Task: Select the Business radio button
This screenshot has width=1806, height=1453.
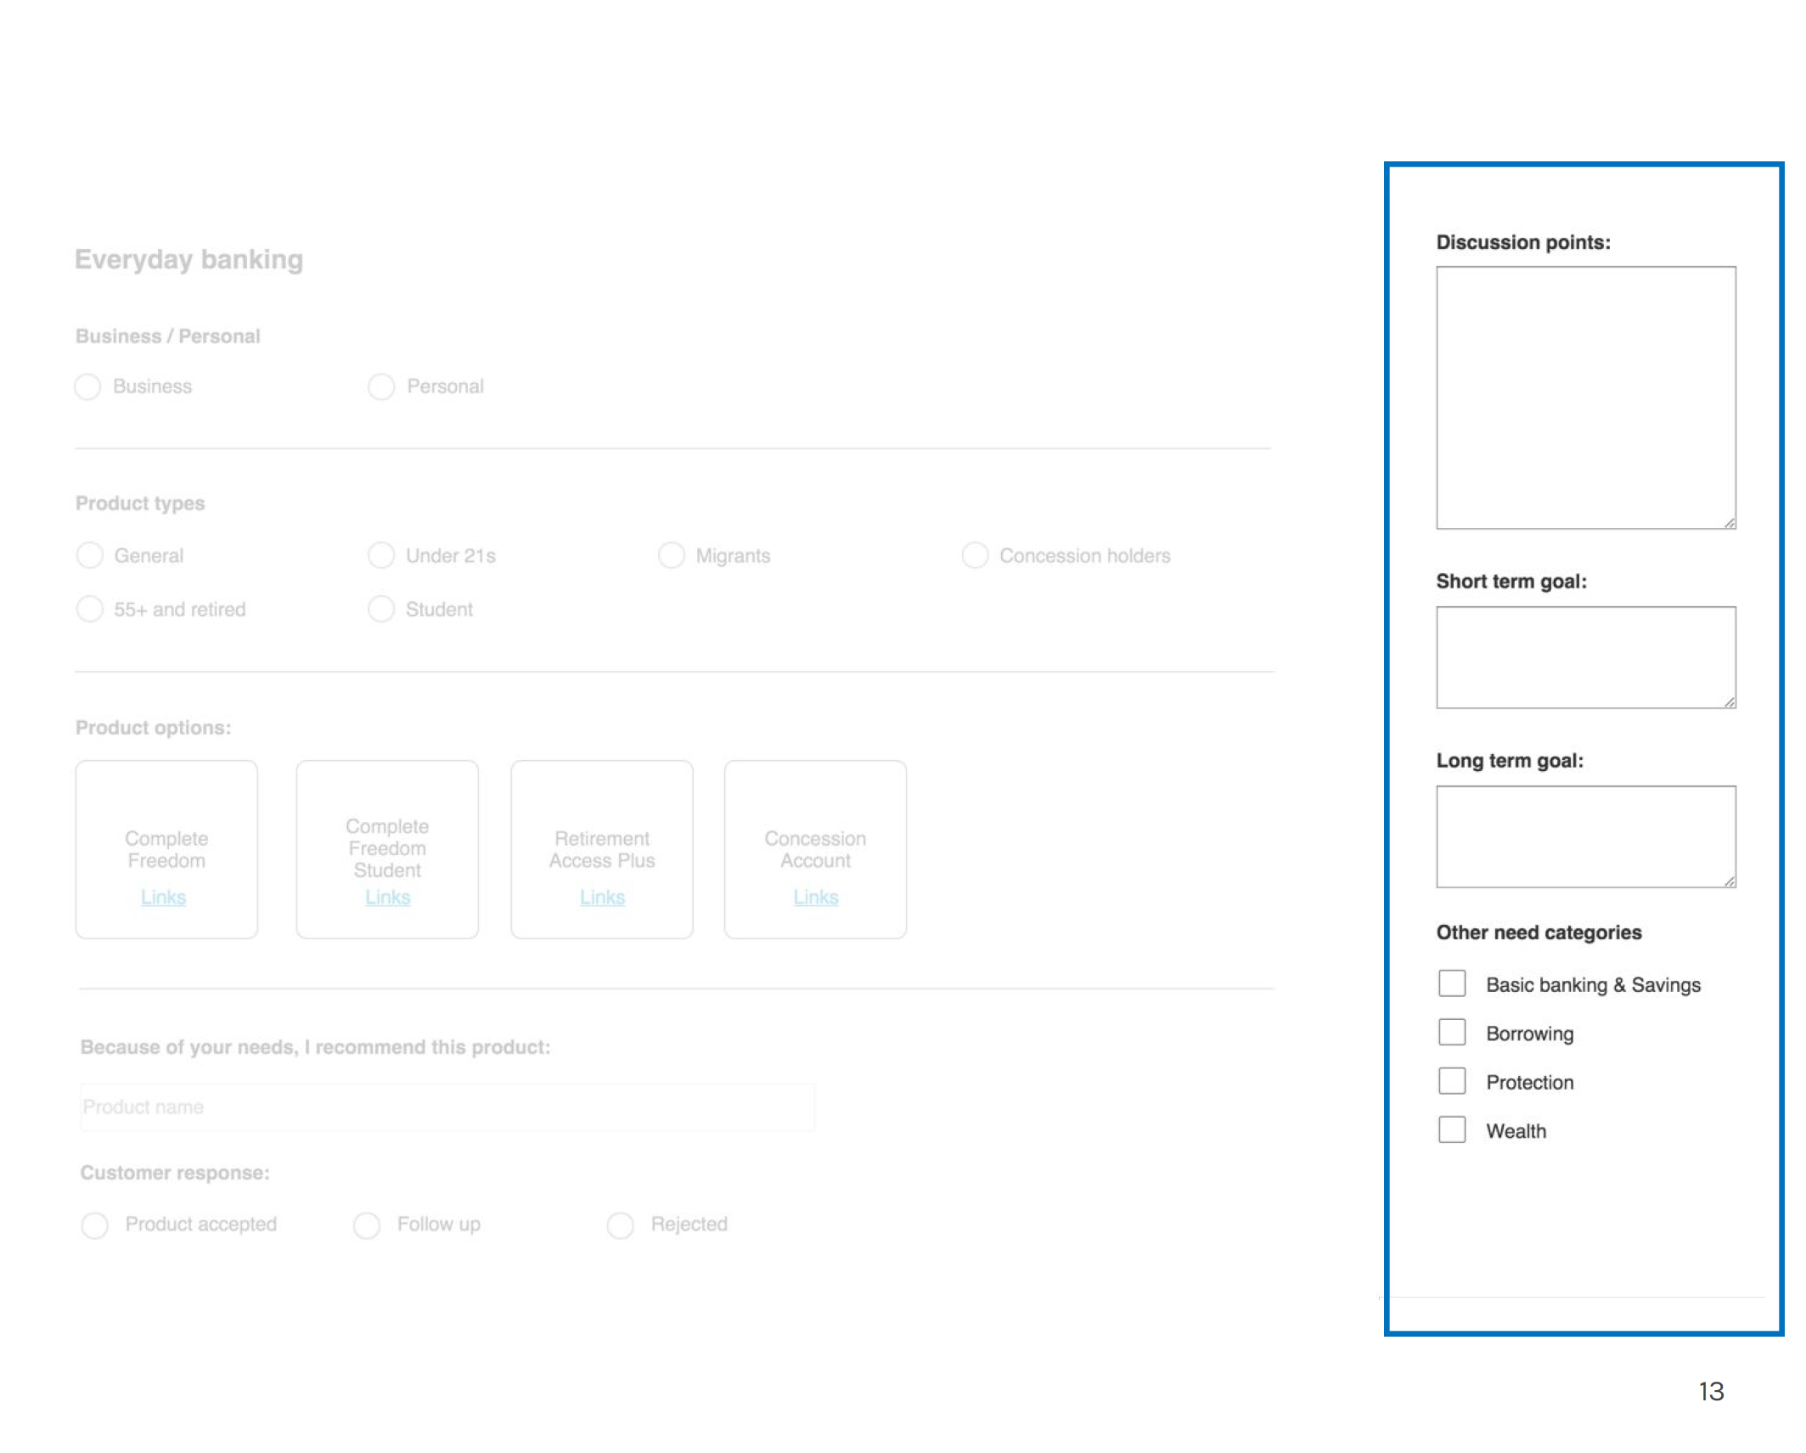Action: [x=87, y=386]
